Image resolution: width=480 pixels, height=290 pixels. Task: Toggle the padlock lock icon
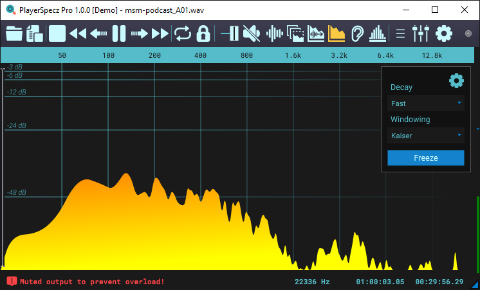tap(203, 33)
